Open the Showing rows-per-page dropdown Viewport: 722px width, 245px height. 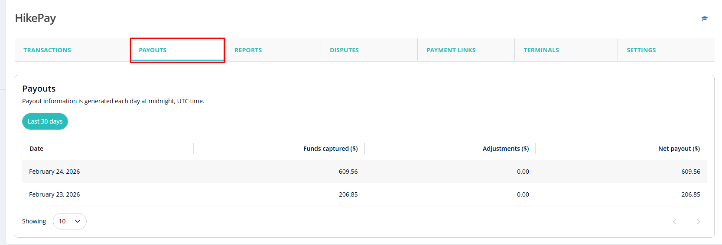pos(70,221)
